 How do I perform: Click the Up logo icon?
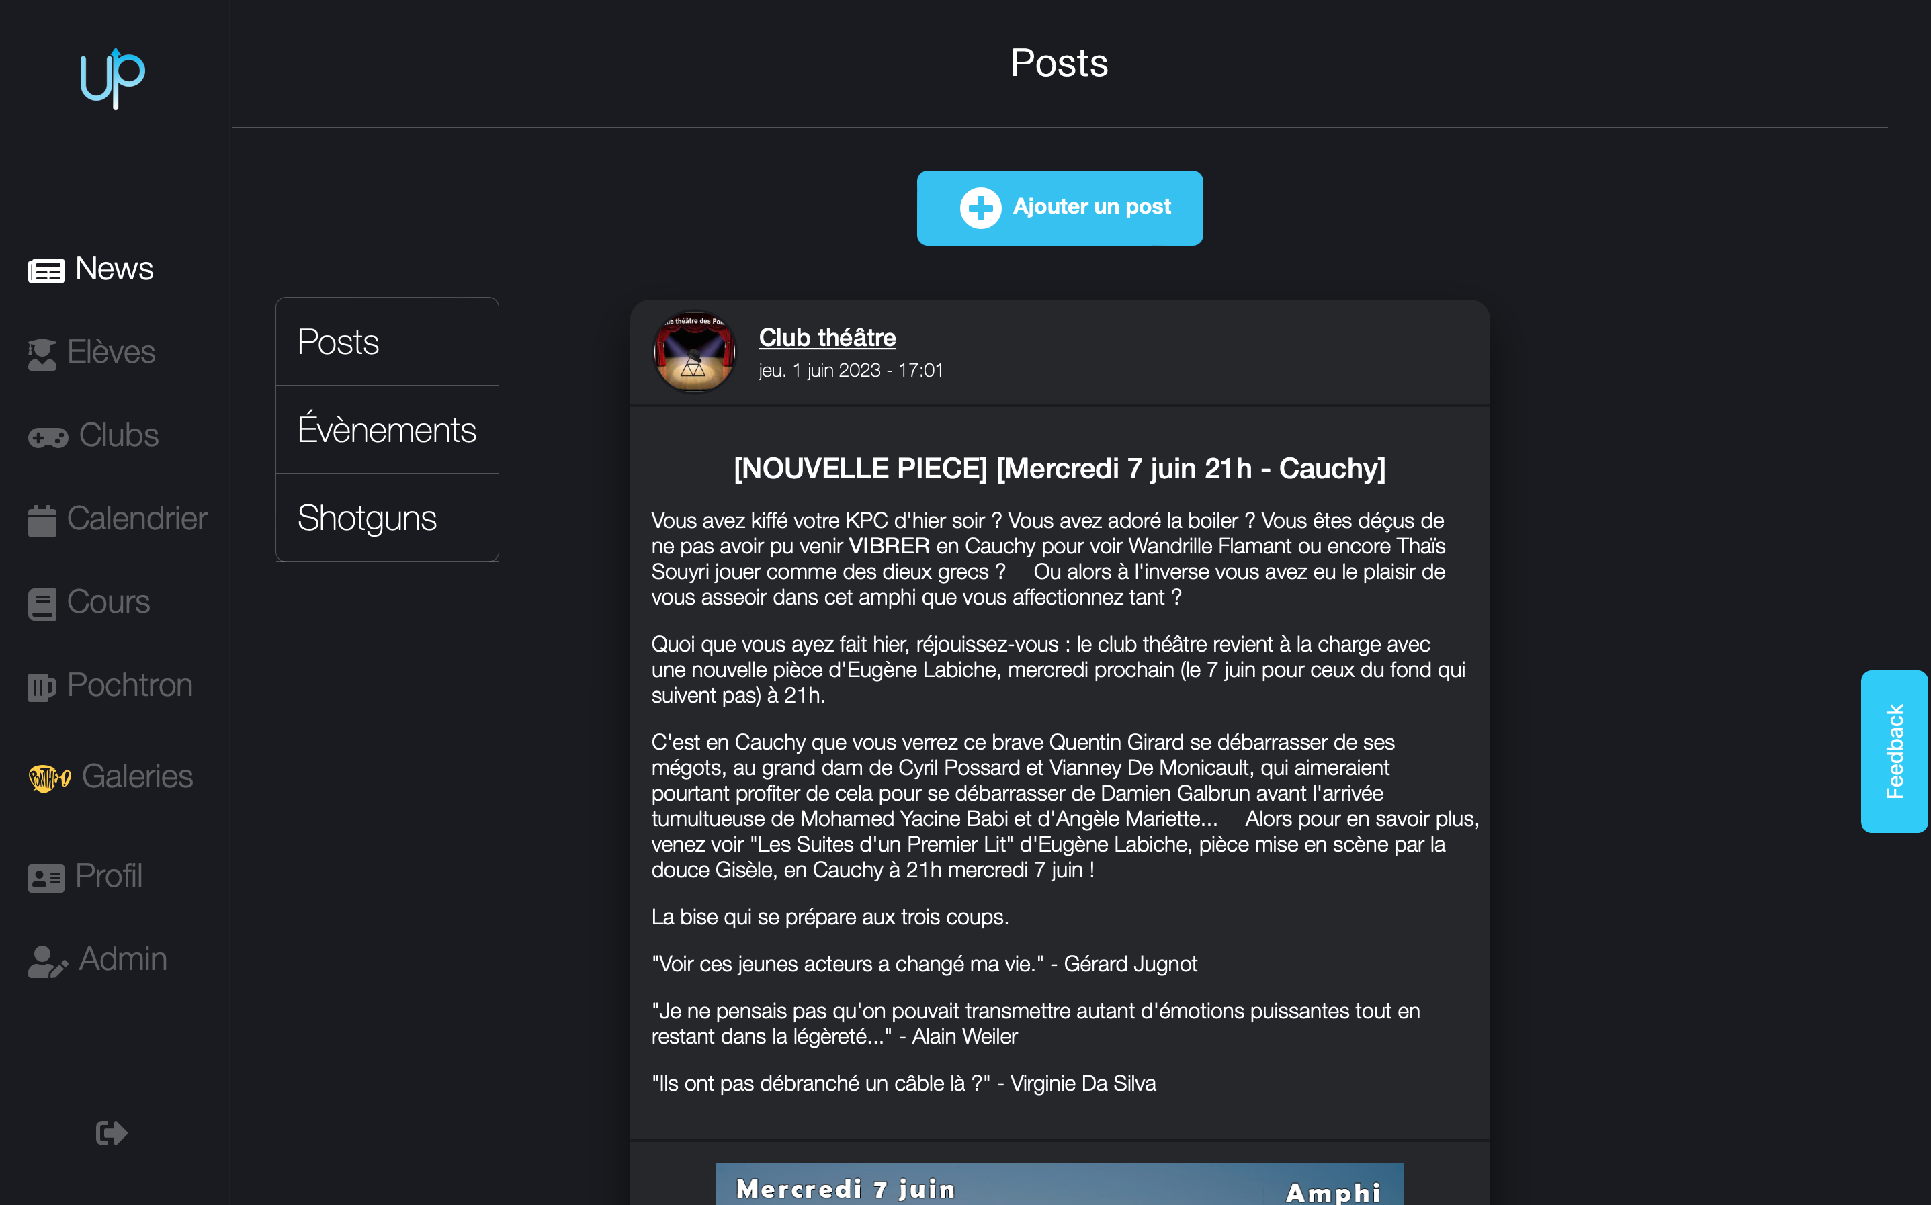112,78
